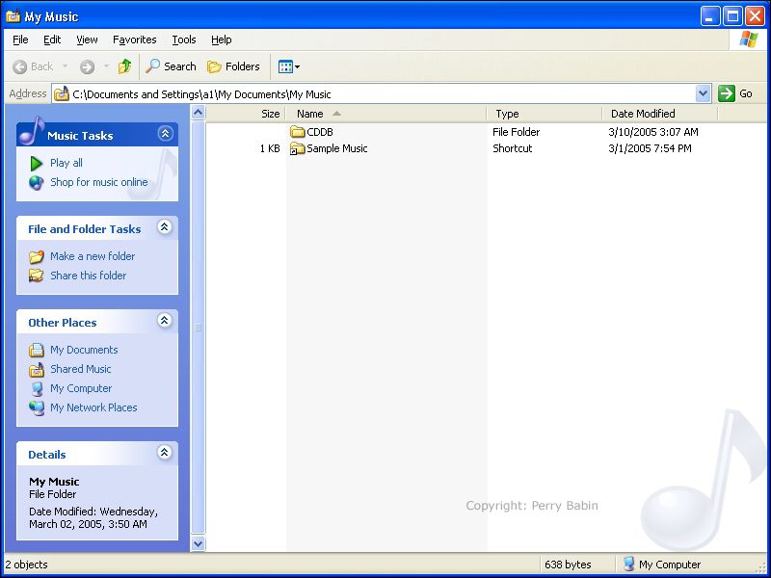Select the CDDB file name

point(320,132)
